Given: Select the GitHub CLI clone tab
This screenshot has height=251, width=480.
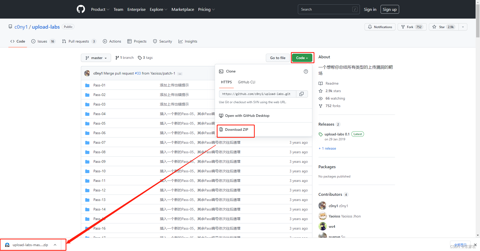Looking at the screenshot, I should coord(246,82).
